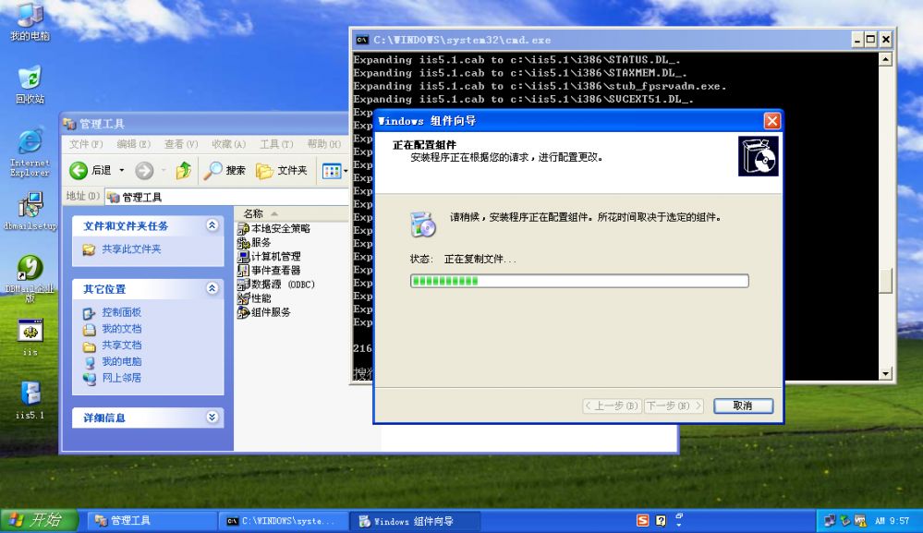Go to 我的文档 from other places
923x533 pixels.
tap(121, 329)
